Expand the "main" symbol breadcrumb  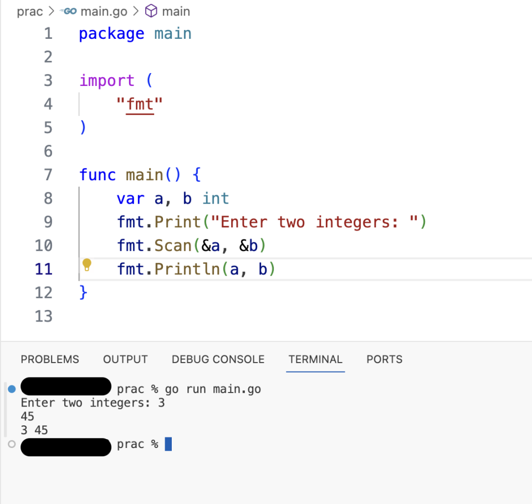178,11
